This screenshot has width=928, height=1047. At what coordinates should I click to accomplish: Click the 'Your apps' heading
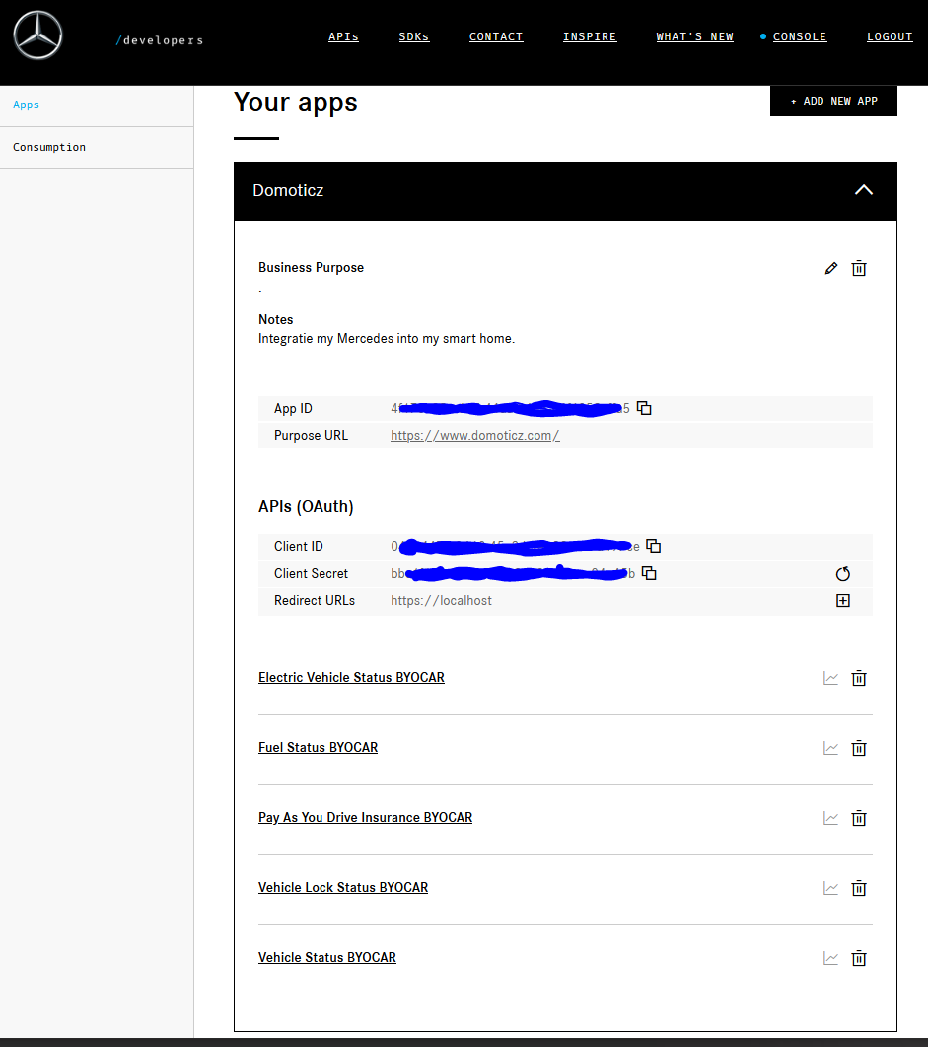(295, 103)
